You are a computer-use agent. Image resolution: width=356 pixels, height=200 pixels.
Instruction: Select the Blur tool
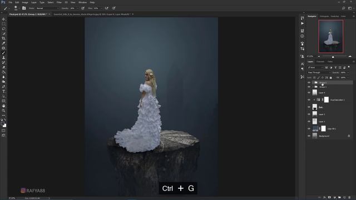click(3, 77)
